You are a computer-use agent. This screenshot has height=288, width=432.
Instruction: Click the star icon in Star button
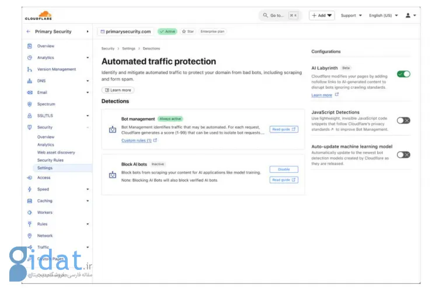(184, 32)
